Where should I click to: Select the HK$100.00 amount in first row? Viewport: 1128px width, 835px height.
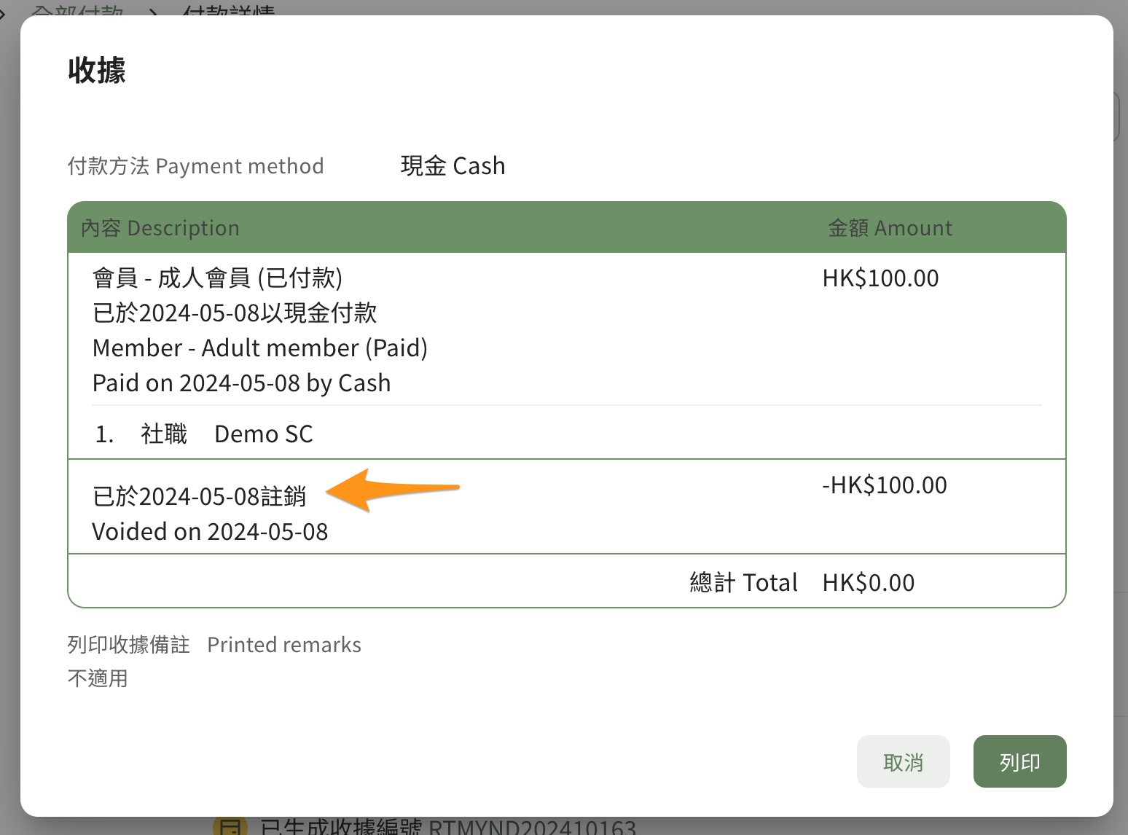880,278
